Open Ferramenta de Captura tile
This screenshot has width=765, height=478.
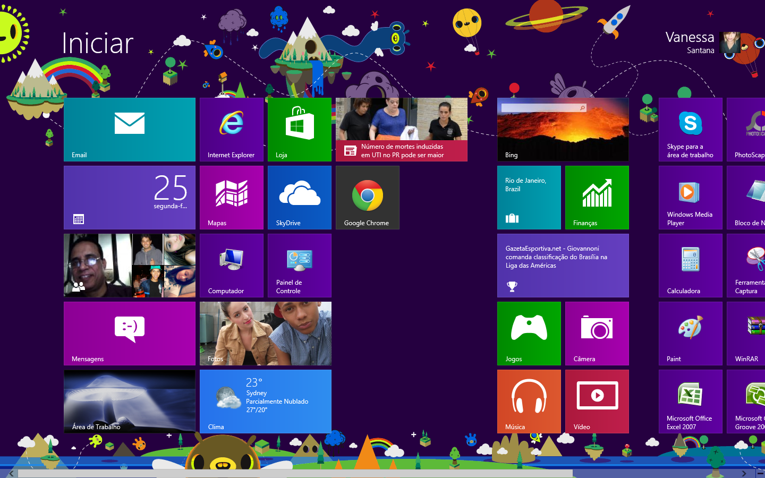point(746,266)
